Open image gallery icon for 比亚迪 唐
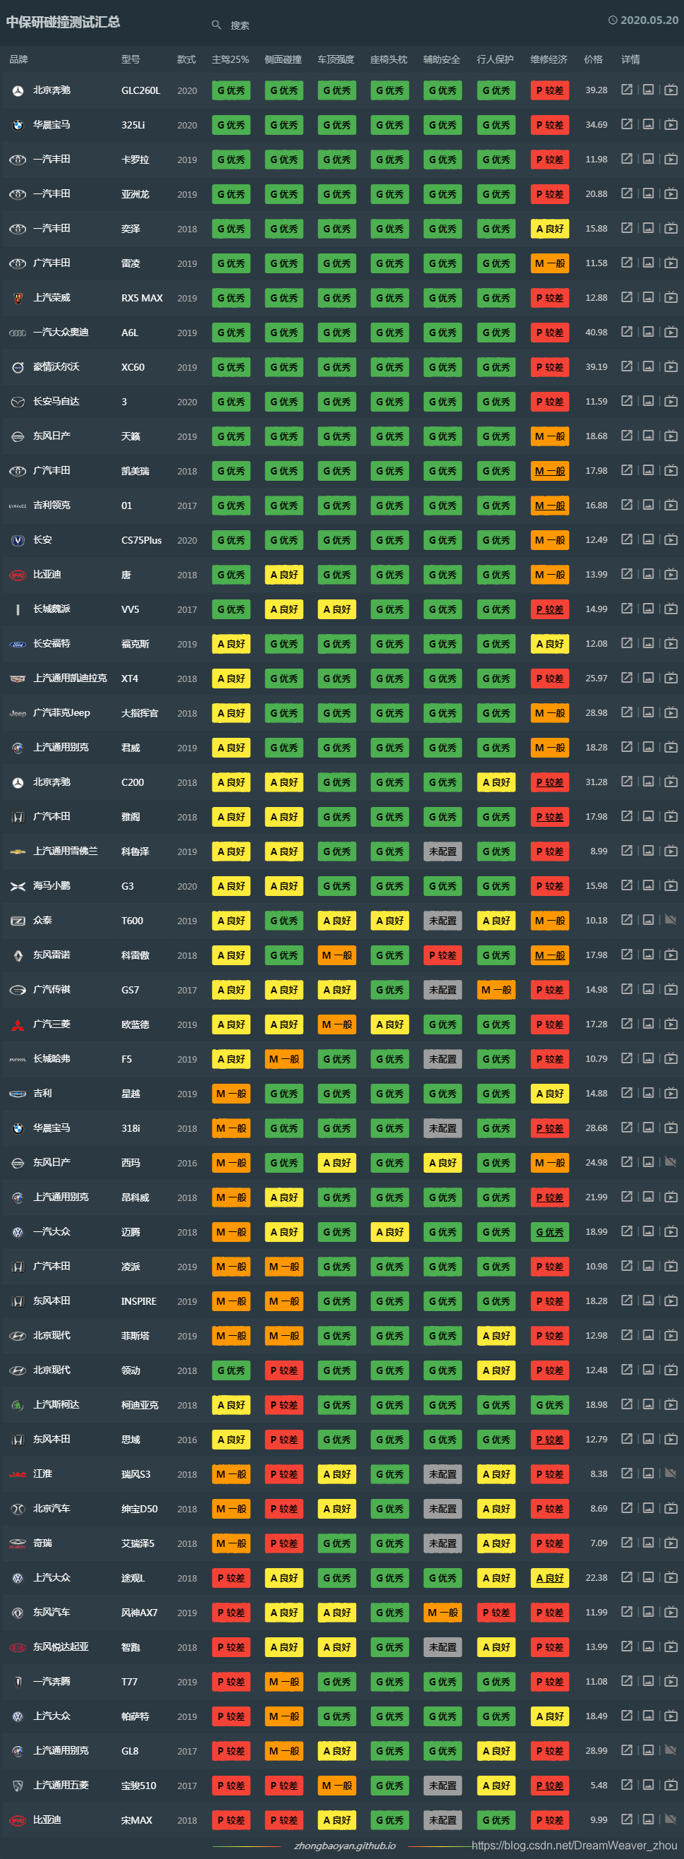The height and width of the screenshot is (1859, 684). (649, 575)
